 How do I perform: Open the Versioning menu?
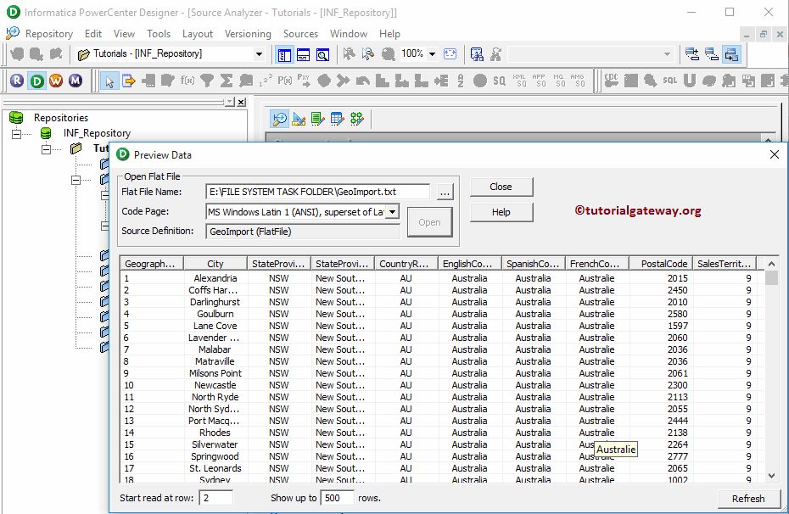click(248, 34)
